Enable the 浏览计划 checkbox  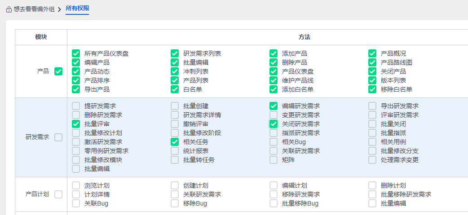coord(76,185)
